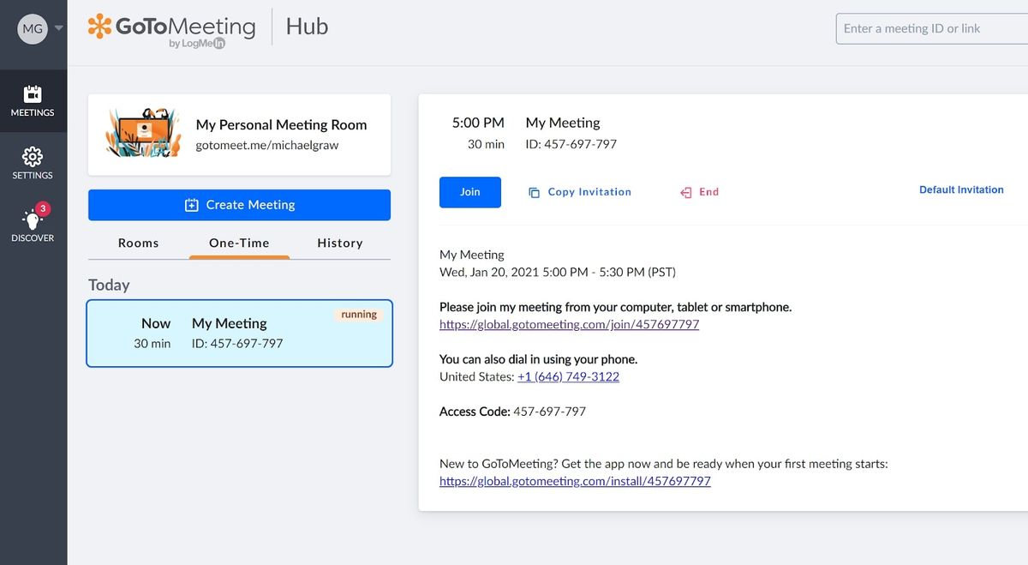Click the Discover notification badge showing 3
Viewport: 1028px width, 565px height.
(45, 207)
